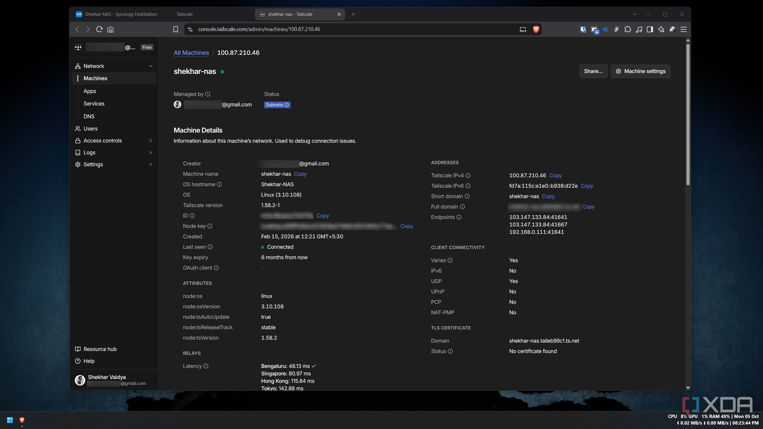Click info icon beside Latency
The width and height of the screenshot is (763, 429).
tap(206, 366)
